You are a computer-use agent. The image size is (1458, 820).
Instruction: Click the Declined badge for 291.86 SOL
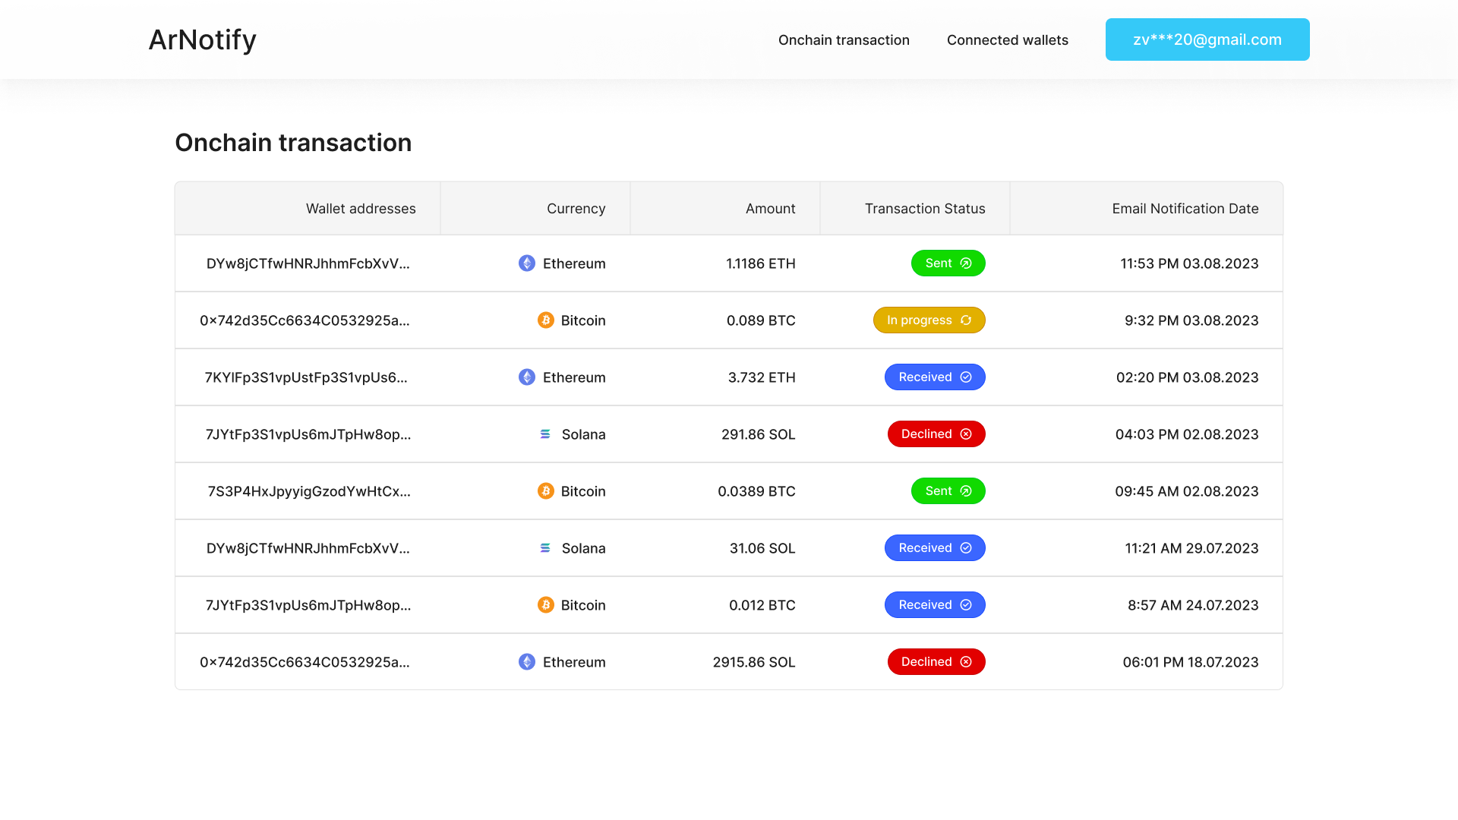[936, 434]
